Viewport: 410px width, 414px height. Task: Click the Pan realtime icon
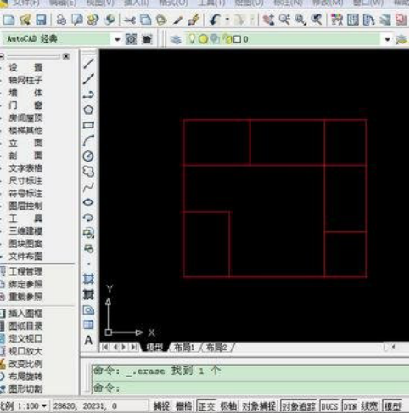(268, 20)
